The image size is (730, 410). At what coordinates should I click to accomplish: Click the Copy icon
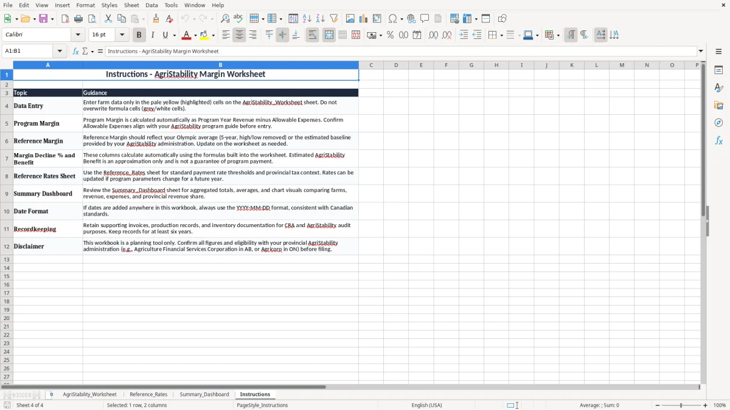122,19
